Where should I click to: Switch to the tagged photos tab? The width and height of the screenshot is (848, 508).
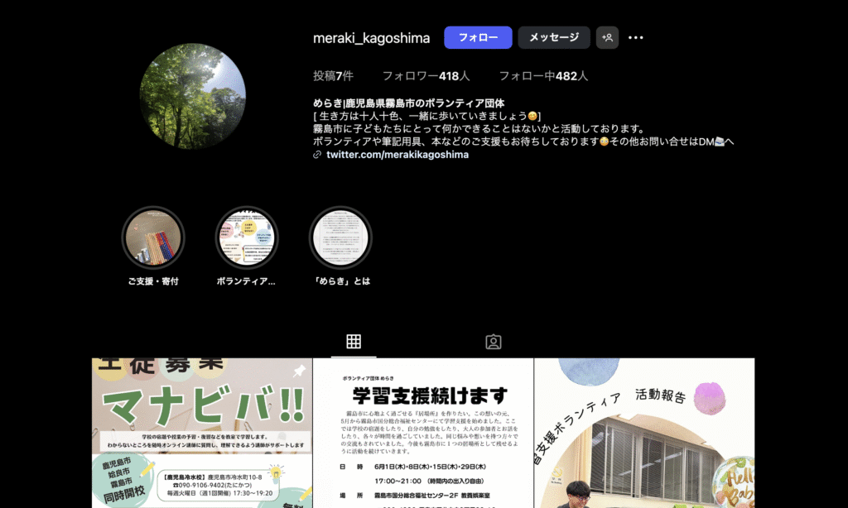pos(493,340)
